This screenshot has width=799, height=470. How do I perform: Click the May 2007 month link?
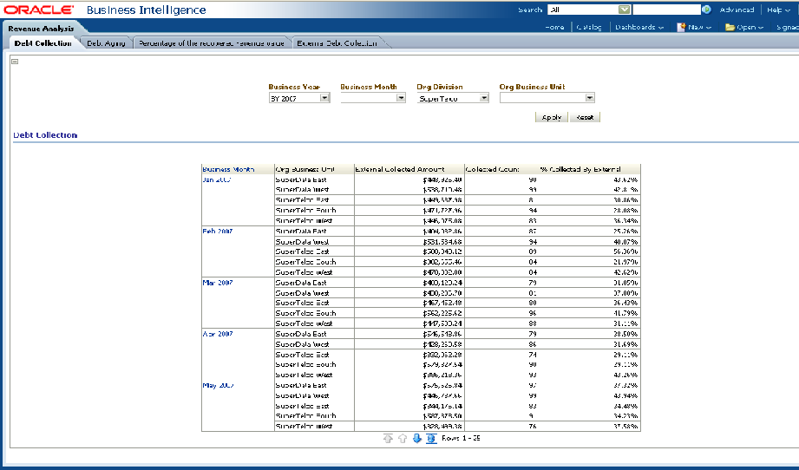218,386
